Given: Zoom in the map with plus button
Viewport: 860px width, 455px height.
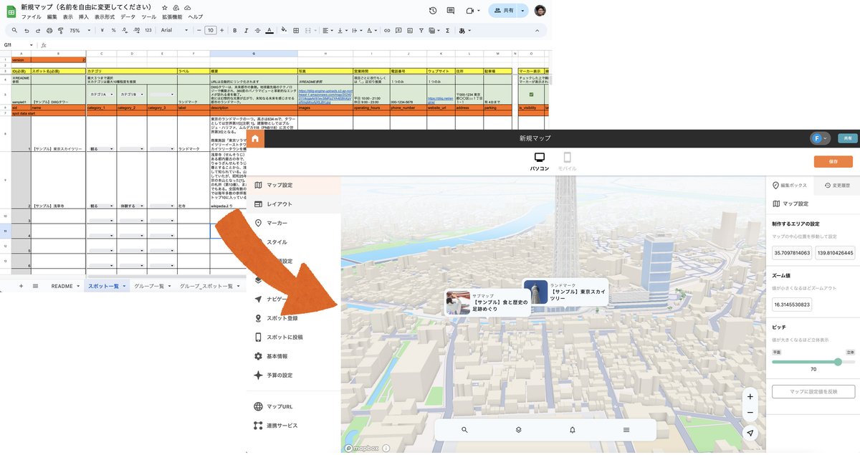Looking at the screenshot, I should tap(750, 397).
